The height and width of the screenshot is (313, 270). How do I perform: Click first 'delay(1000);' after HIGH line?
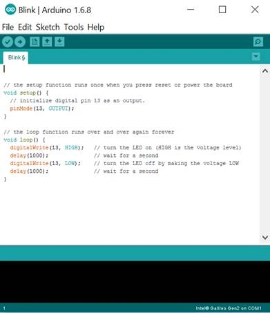[x=29, y=155]
